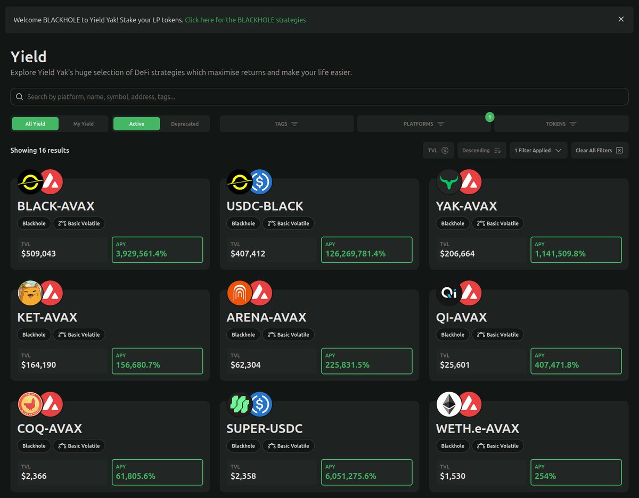Click the PLATFORMS filter count badge
This screenshot has height=498, width=639.
pos(490,117)
